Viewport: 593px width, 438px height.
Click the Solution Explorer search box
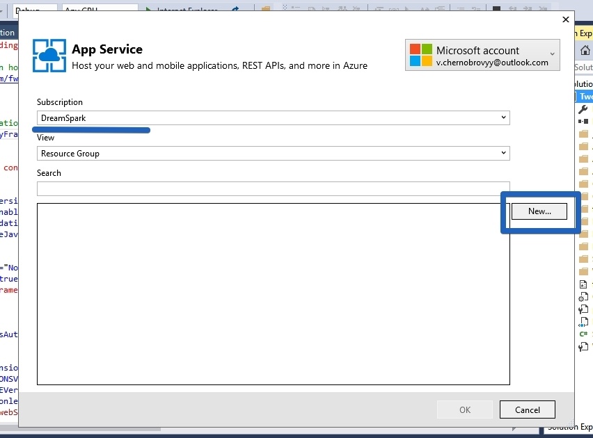tap(583, 67)
